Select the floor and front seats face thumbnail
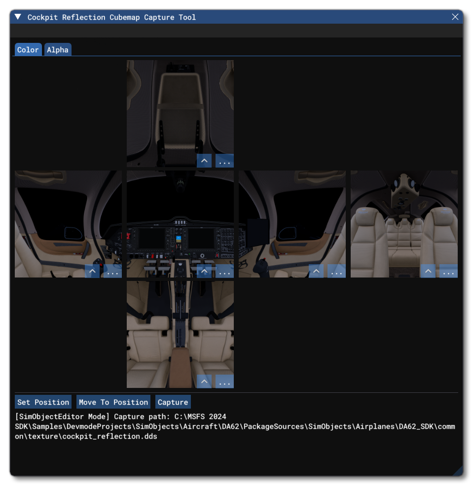473x486 pixels. [180, 335]
